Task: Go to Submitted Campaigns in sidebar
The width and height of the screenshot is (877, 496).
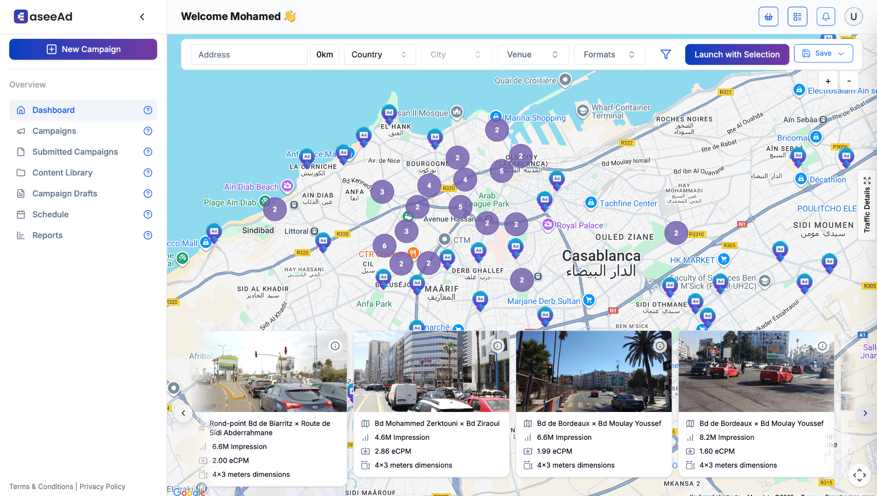Action: tap(75, 152)
